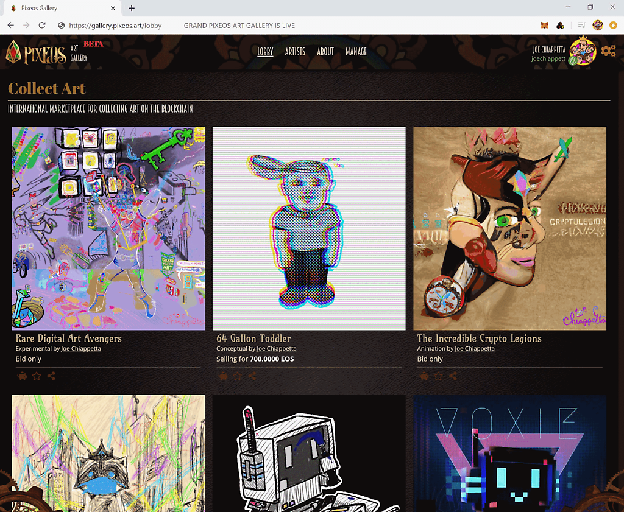Screen dimensions: 624x512
Task: Click Joe Chiappetta link under 64 Gallon Toddler
Action: [276, 349]
